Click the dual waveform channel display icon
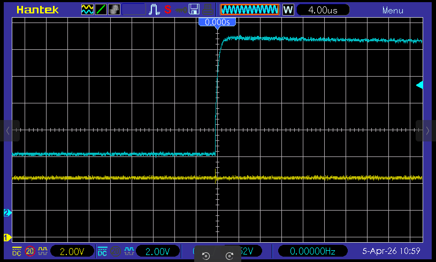The height and width of the screenshot is (262, 436). pyautogui.click(x=87, y=9)
